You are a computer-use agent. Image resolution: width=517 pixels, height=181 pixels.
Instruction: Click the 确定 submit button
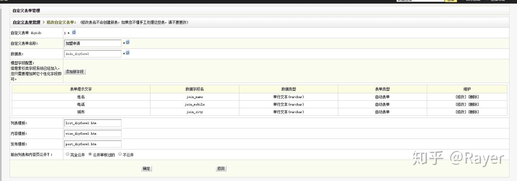(146, 169)
